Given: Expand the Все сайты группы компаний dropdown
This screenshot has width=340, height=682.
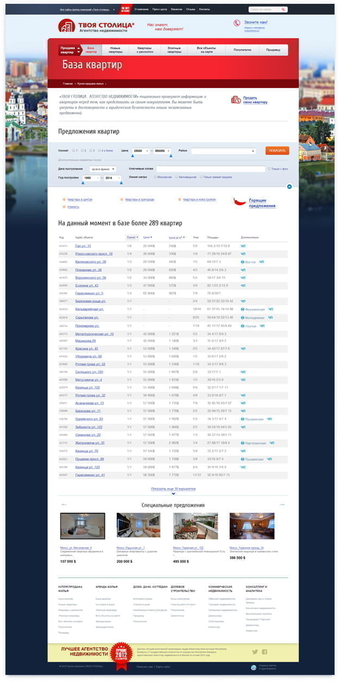Looking at the screenshot, I should click(87, 9).
